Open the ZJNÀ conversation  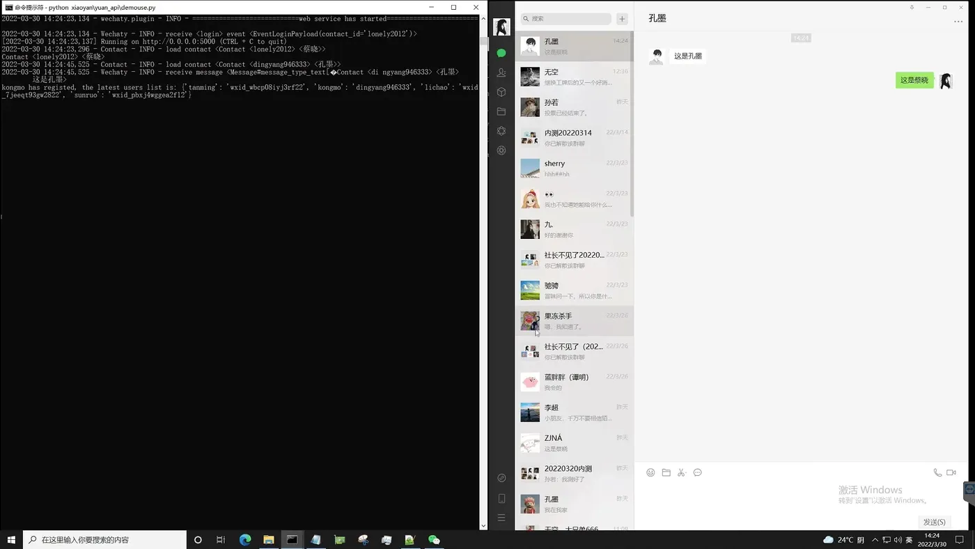575,443
